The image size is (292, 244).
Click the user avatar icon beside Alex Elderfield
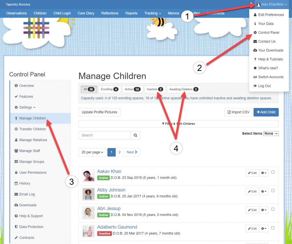pos(258,5)
